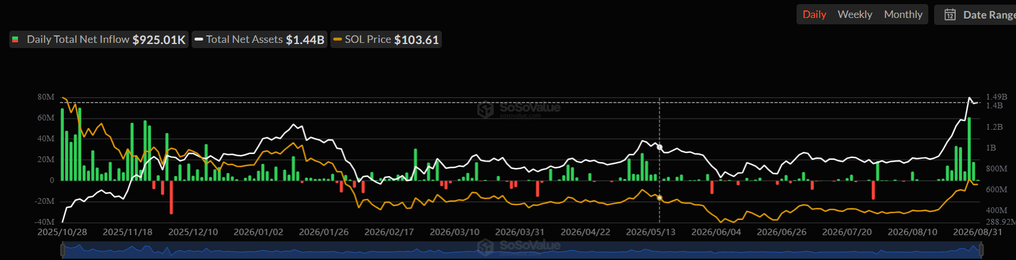
Task: Click the 80M left axis label
Action: click(46, 97)
